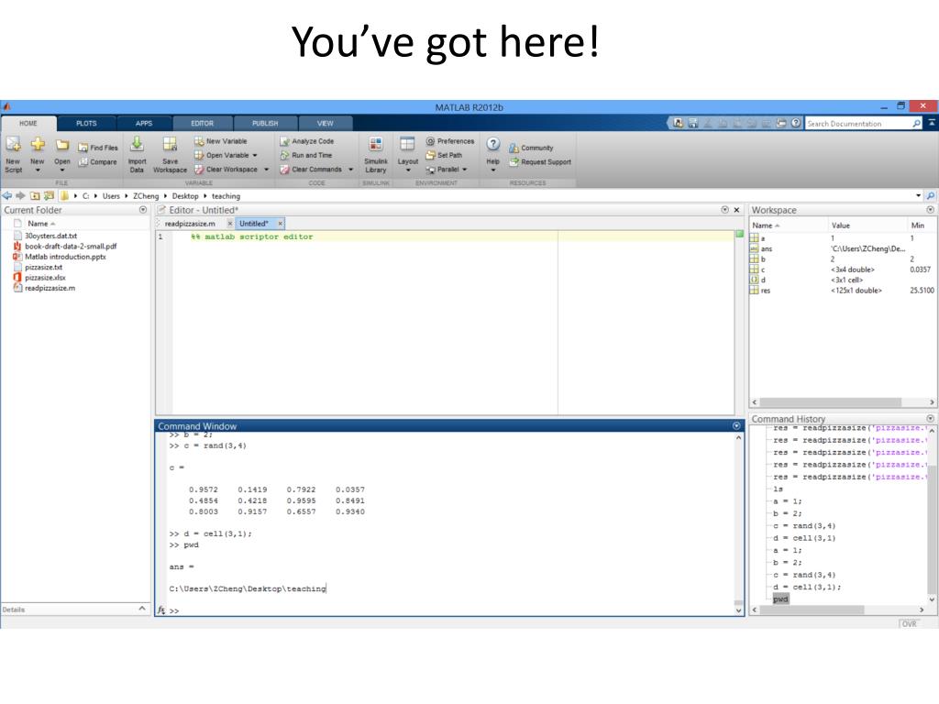
Task: Select the res variable in Workspace
Action: click(766, 291)
